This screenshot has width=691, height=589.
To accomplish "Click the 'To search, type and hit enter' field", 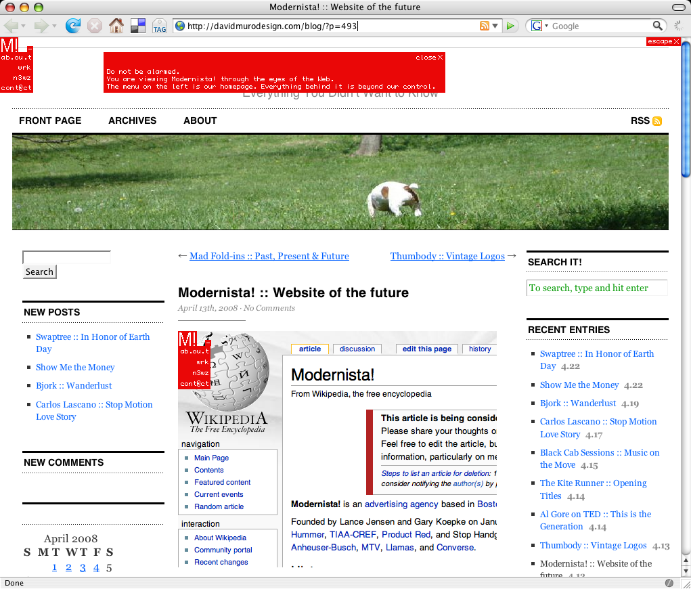I will [x=596, y=288].
